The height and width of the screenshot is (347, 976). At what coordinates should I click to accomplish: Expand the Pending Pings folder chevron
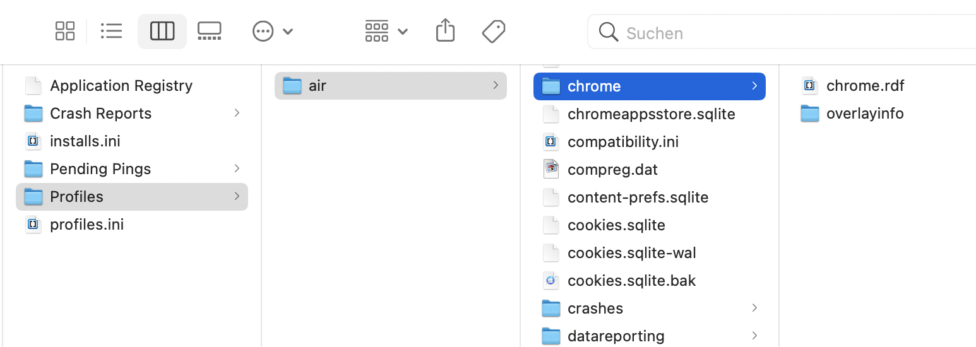pyautogui.click(x=237, y=168)
